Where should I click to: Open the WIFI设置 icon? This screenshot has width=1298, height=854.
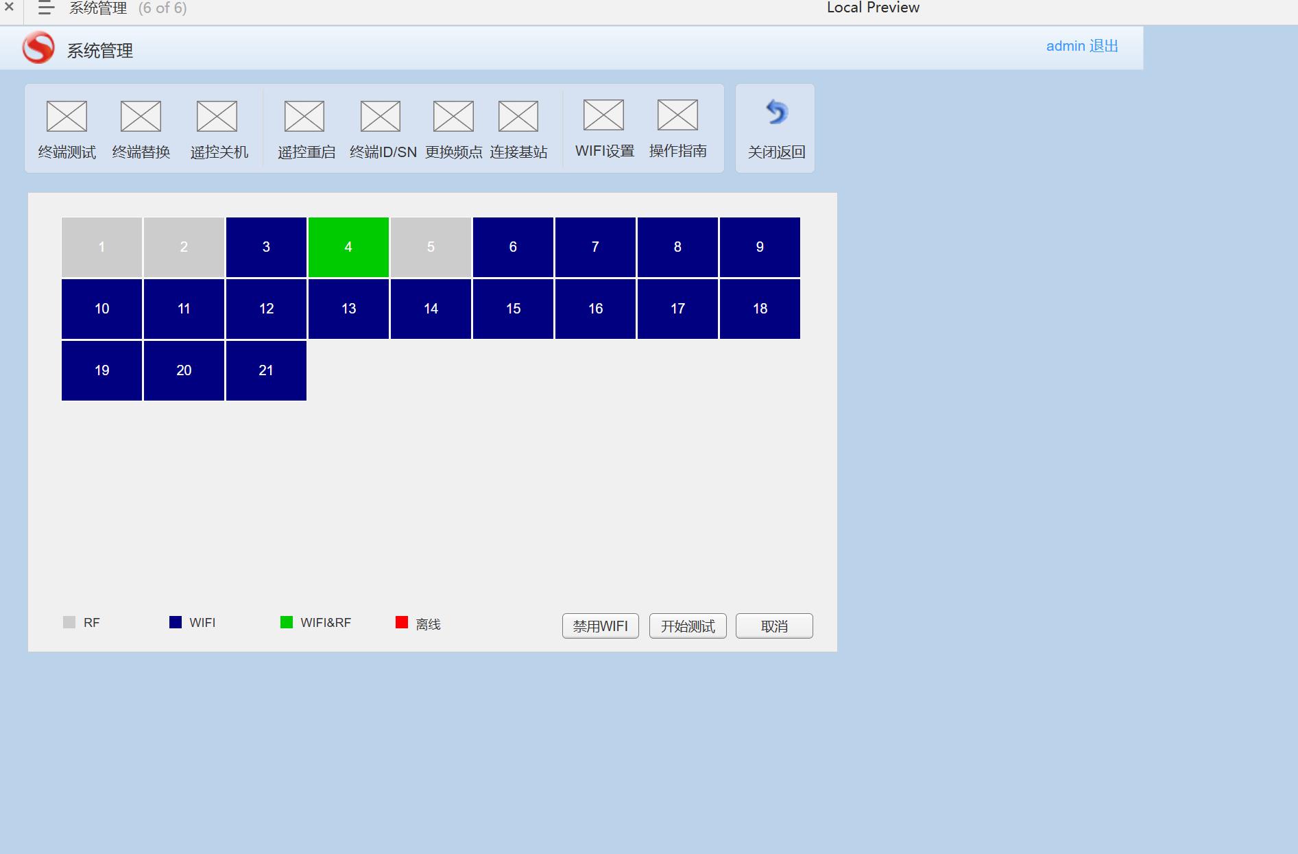coord(603,115)
